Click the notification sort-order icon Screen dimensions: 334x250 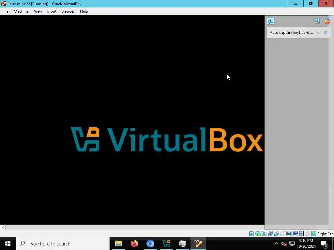click(317, 21)
